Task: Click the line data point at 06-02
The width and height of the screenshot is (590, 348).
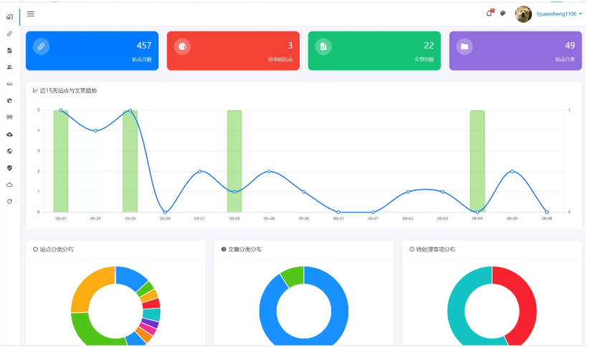Action: coord(408,192)
